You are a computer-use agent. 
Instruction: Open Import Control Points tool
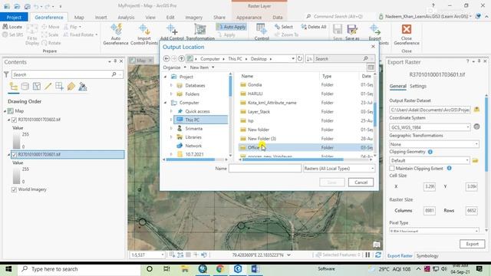tap(144, 34)
